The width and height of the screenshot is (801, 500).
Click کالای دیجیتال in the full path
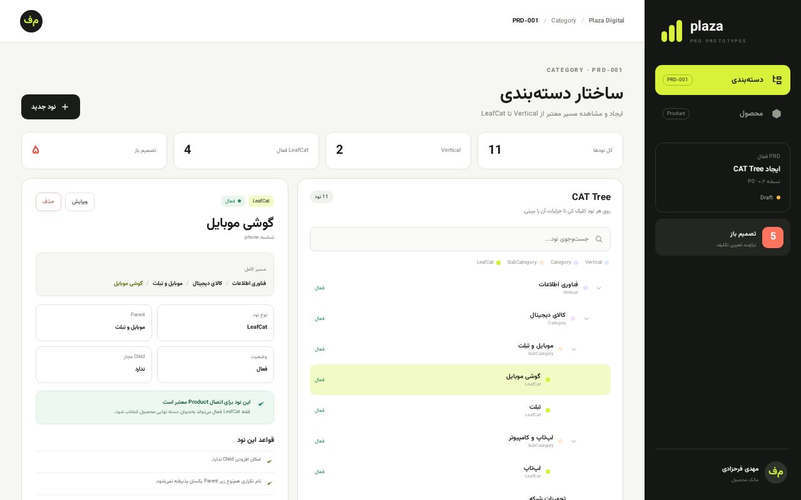point(207,283)
